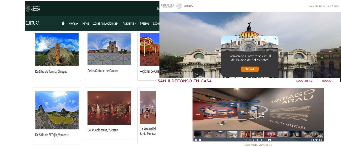Pan left in San Ildefonso tour

click(246, 140)
